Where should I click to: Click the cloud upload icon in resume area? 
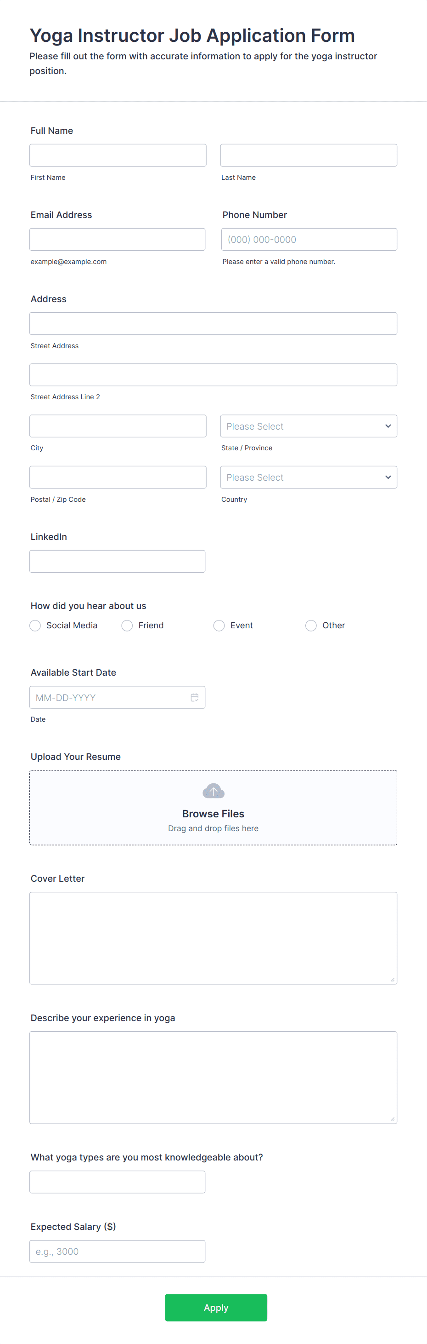coord(213,790)
